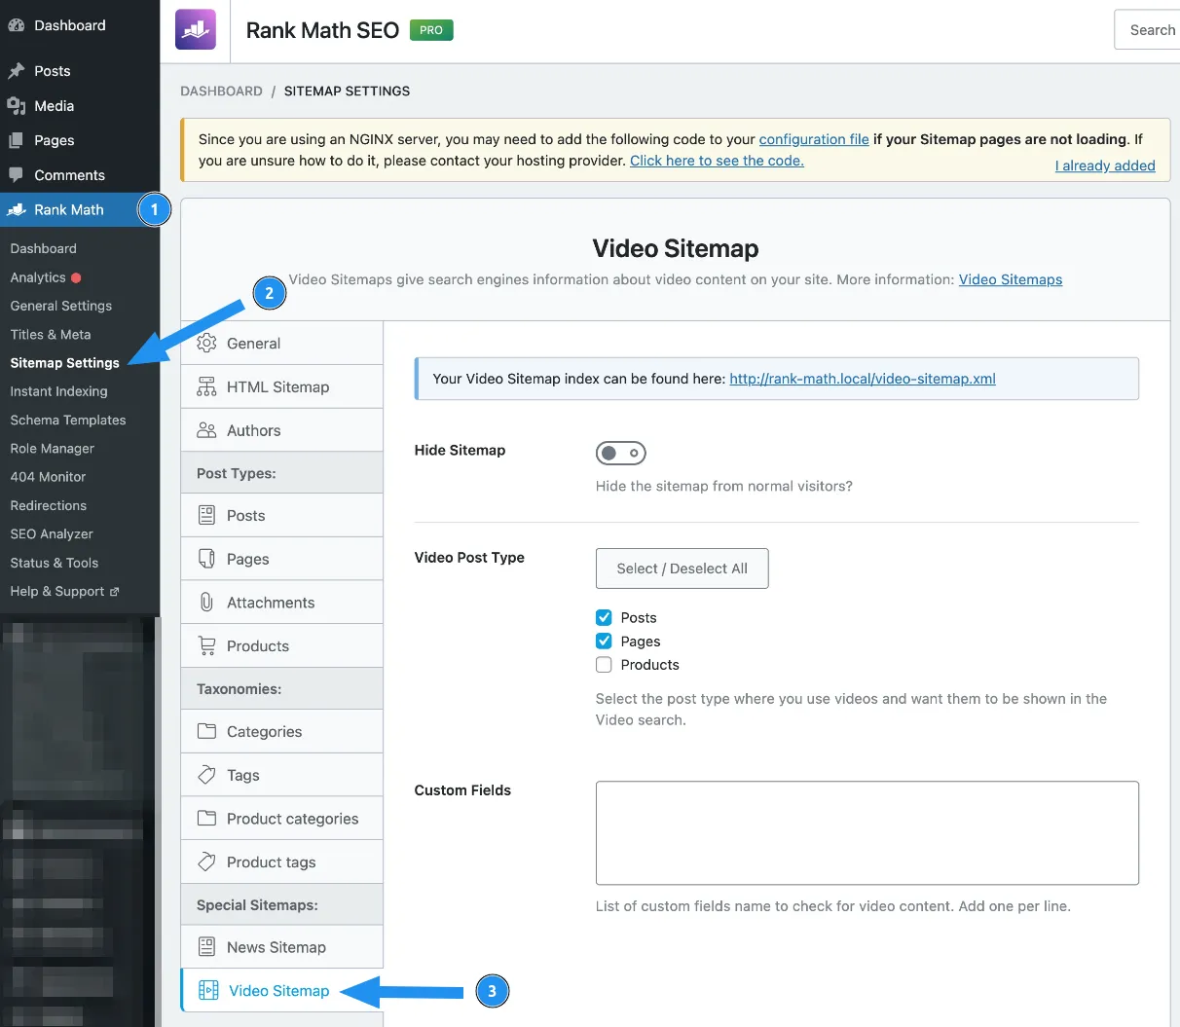Open Schema Templates submenu item

coord(68,420)
